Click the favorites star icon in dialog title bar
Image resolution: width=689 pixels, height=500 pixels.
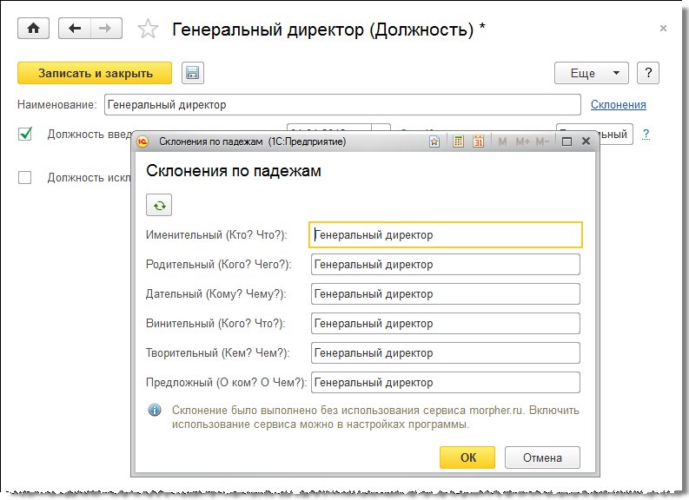point(434,141)
